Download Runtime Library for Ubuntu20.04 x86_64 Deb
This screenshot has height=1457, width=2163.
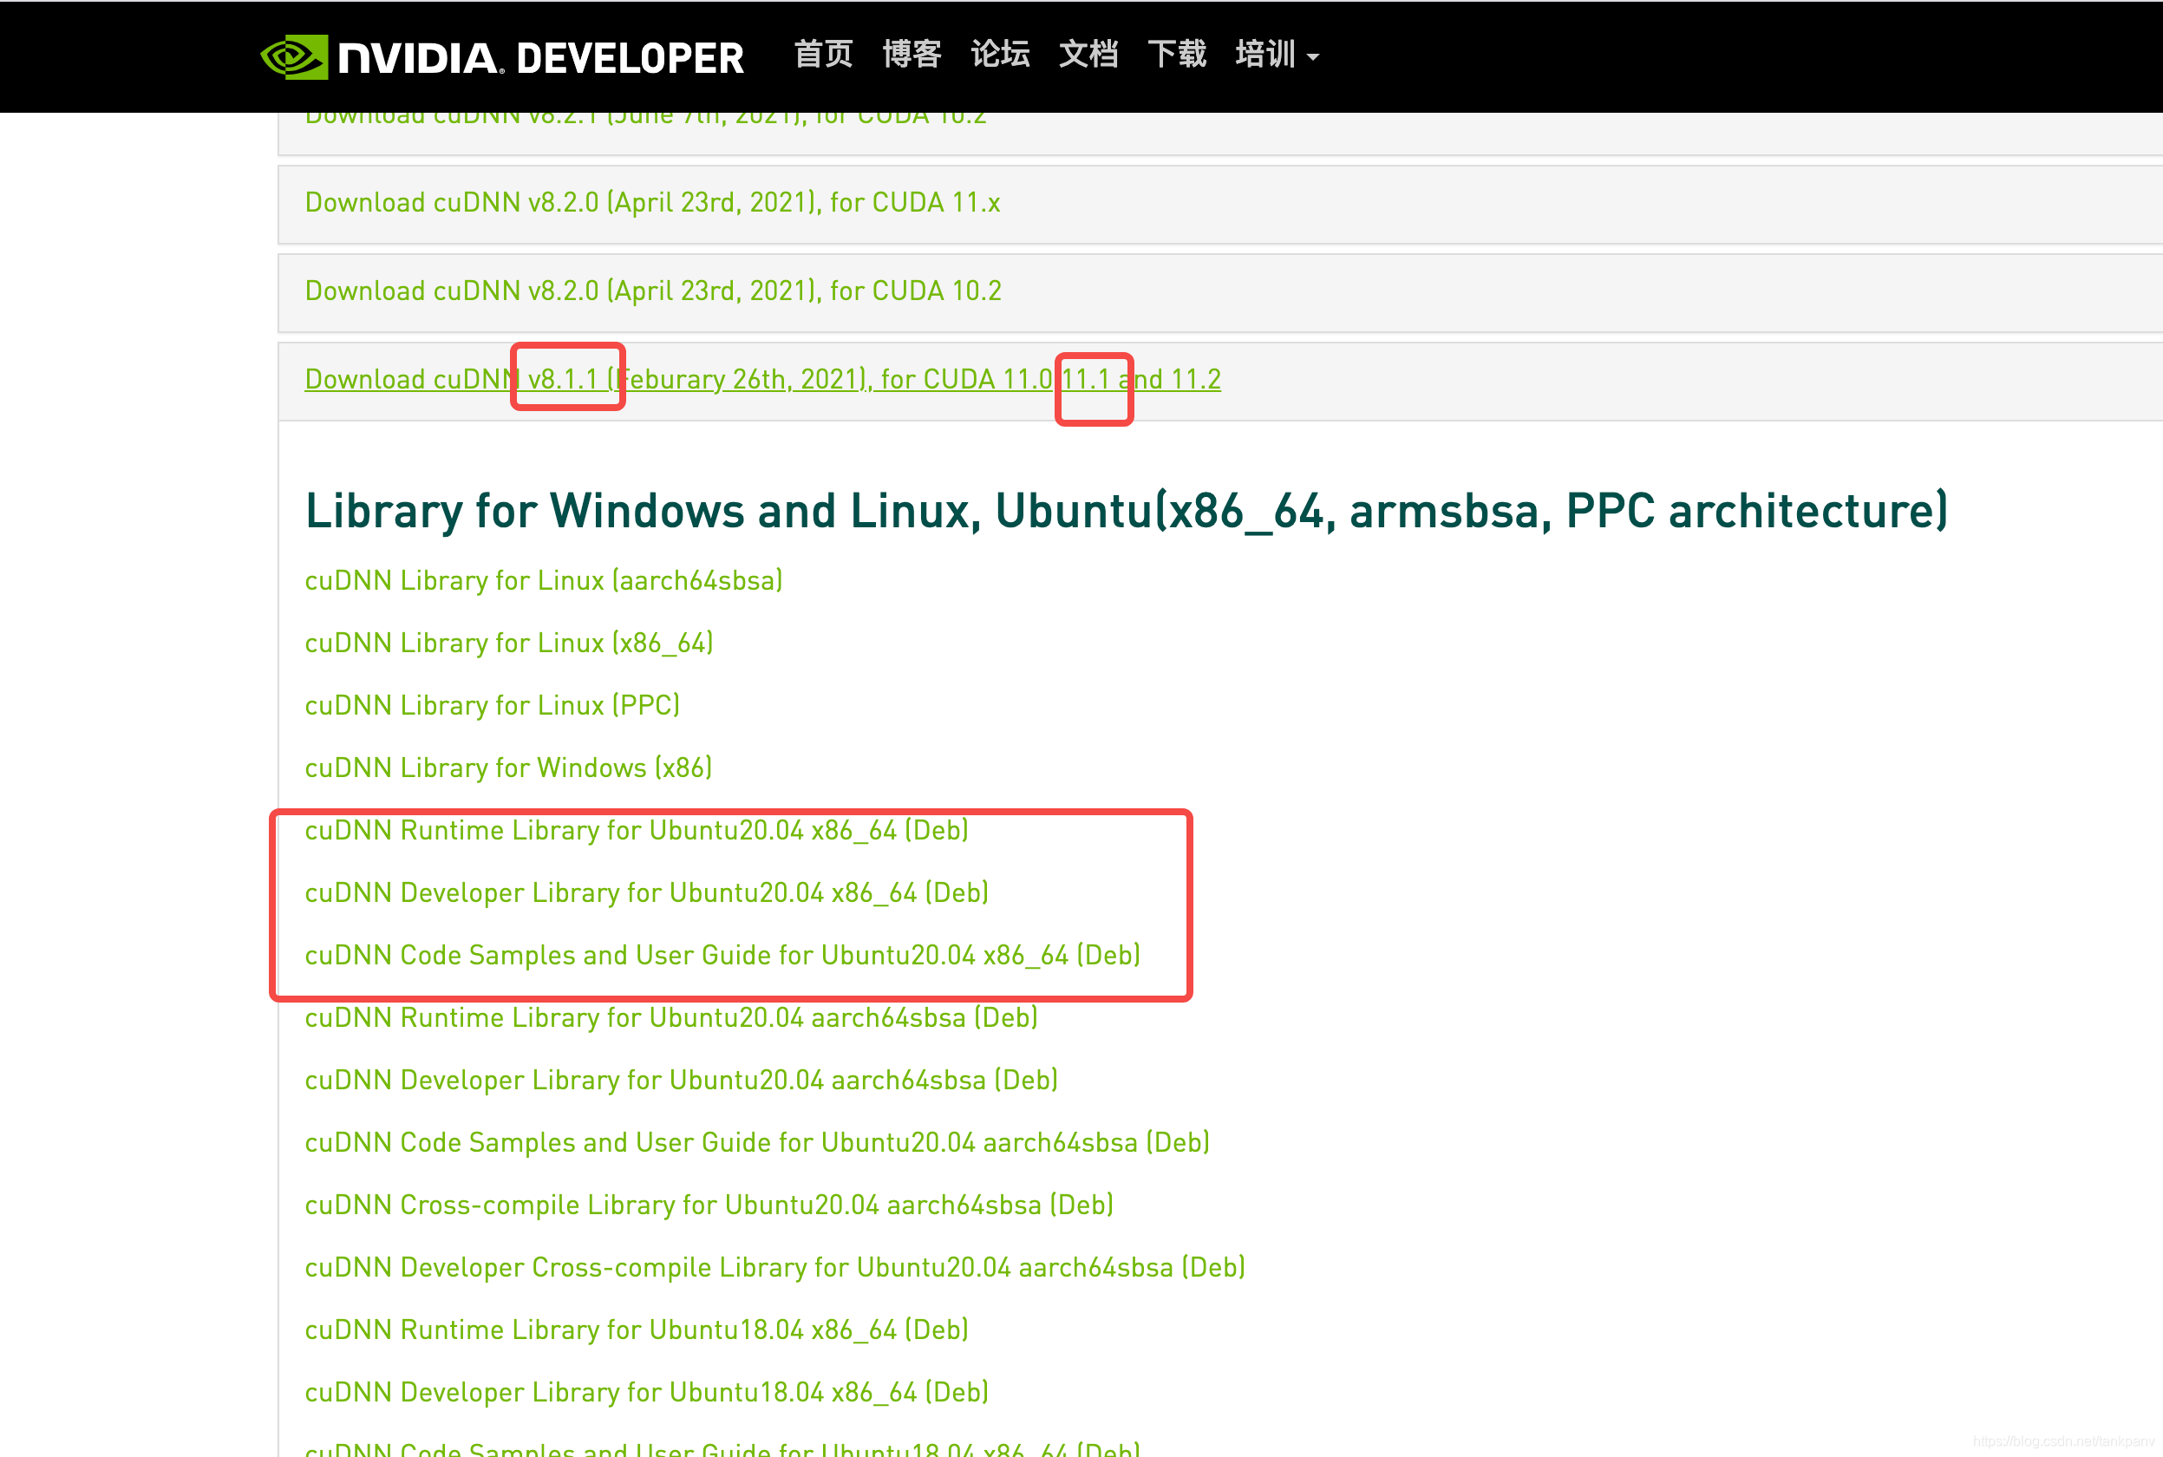[x=637, y=831]
